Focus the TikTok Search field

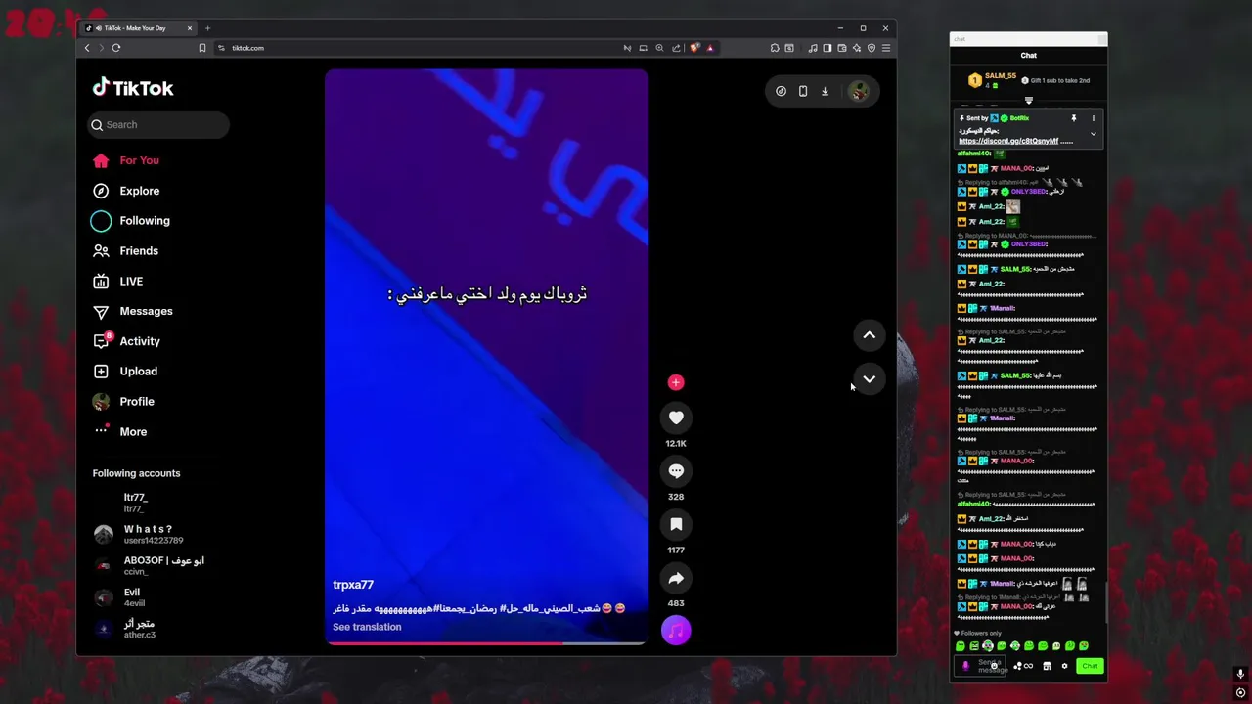pyautogui.click(x=159, y=124)
